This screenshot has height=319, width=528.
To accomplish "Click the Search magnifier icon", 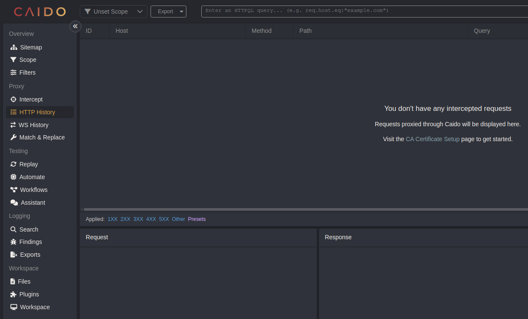I will (13, 229).
